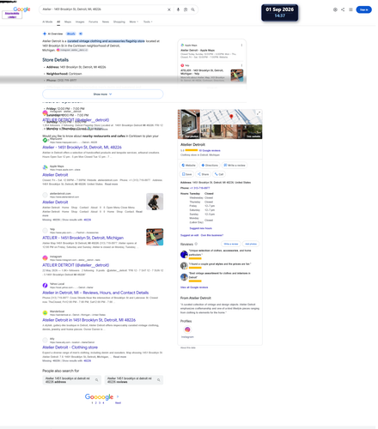378x429 pixels.
Task: Click the red map pin on the map
Action: (x=231, y=117)
